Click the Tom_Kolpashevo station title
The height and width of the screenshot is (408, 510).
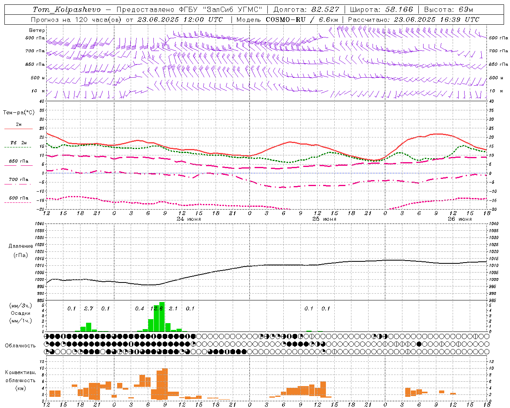tap(67, 10)
